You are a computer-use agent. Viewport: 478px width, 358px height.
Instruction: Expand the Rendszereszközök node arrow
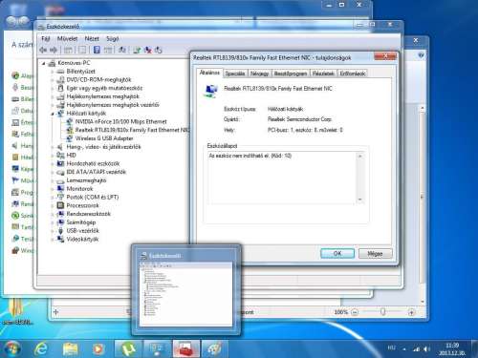pos(53,214)
